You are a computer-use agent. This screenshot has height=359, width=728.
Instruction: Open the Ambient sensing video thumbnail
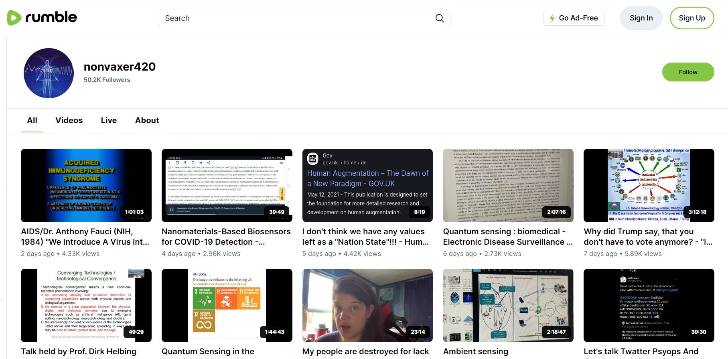(508, 305)
